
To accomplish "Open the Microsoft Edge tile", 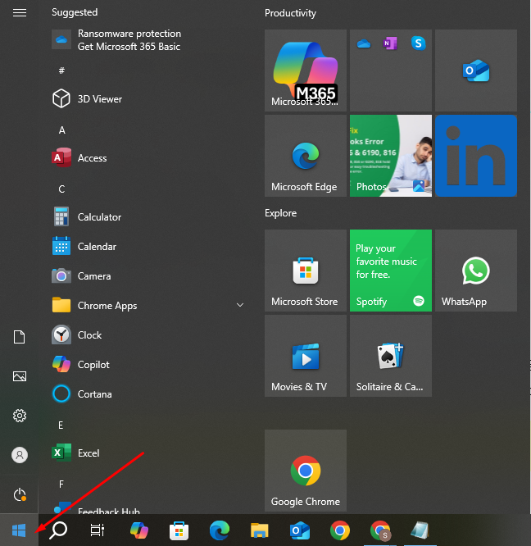I will click(x=305, y=156).
